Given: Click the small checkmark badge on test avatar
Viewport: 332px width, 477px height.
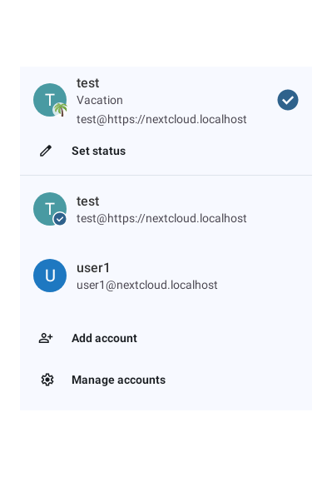Looking at the screenshot, I should (x=60, y=219).
